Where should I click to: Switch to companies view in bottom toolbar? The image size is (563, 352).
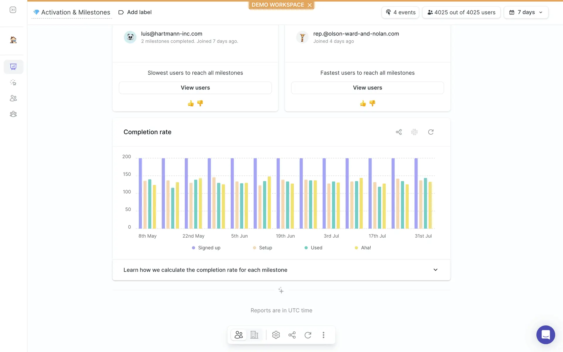pyautogui.click(x=254, y=335)
